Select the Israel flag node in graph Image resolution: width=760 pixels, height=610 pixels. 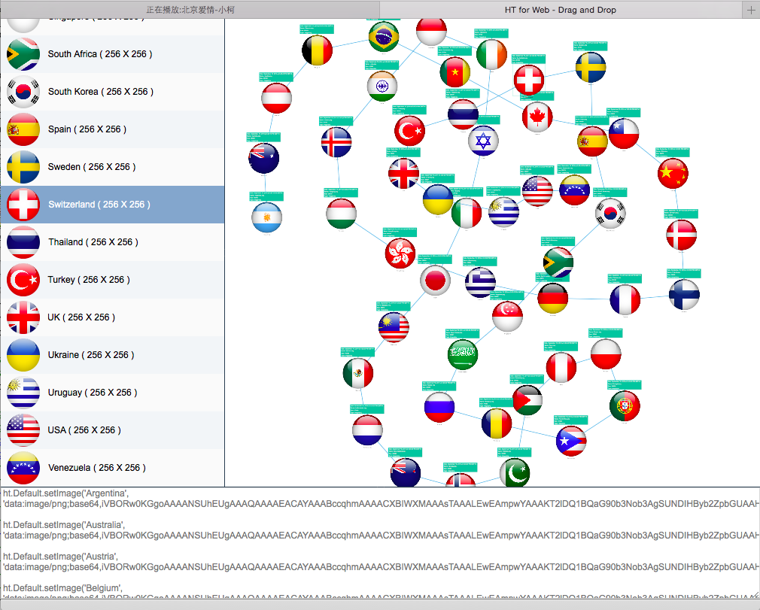[x=483, y=141]
